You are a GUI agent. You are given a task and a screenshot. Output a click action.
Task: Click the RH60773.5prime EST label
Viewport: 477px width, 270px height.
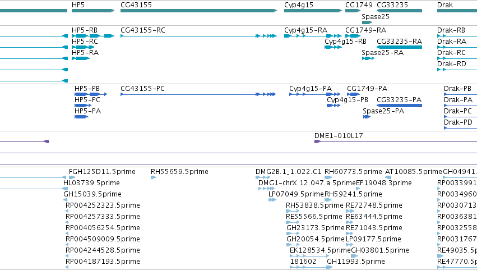353,172
